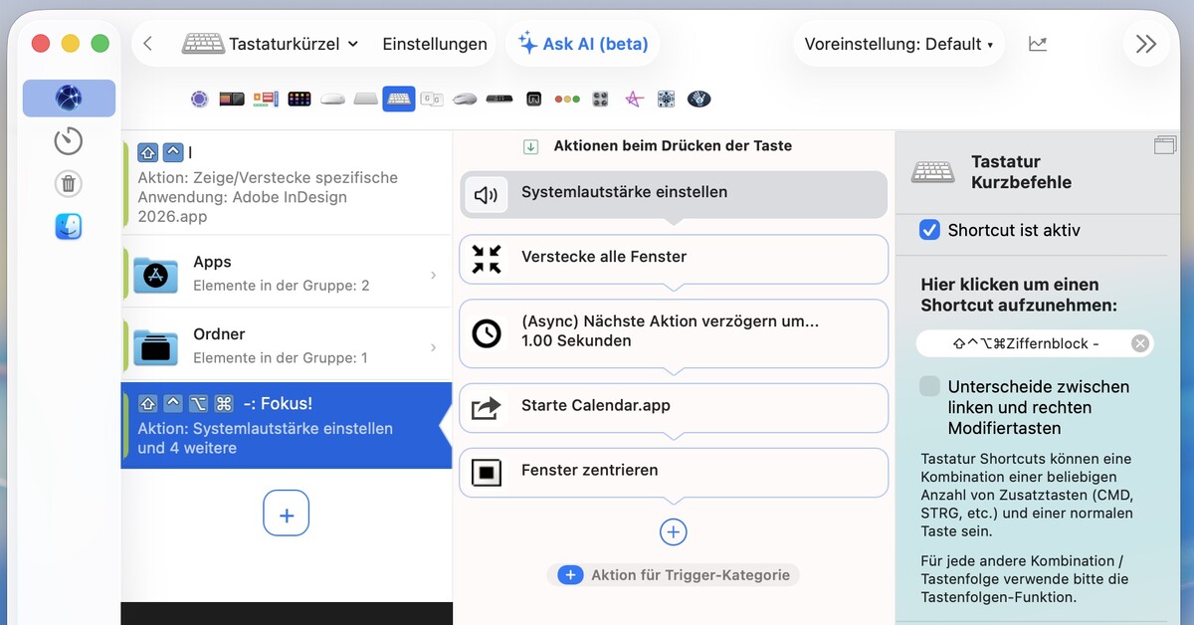Select the Normal Mouse trigger type icon
Viewport: 1194px width, 625px height.
pyautogui.click(x=465, y=99)
